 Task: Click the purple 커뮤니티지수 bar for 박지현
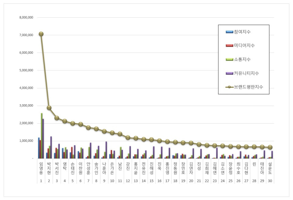[51, 147]
